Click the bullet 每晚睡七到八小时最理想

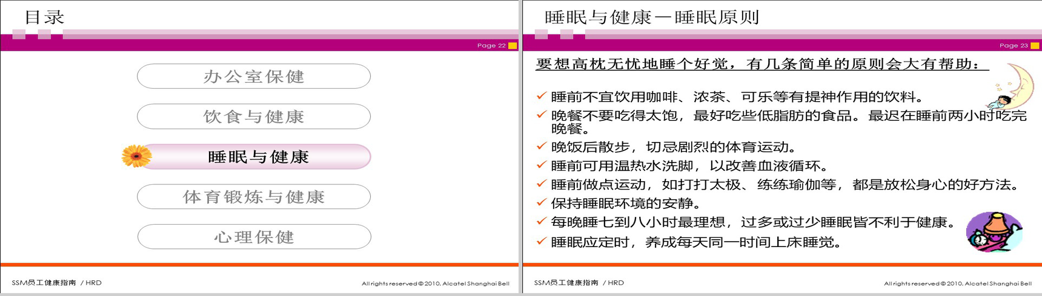(x=754, y=222)
